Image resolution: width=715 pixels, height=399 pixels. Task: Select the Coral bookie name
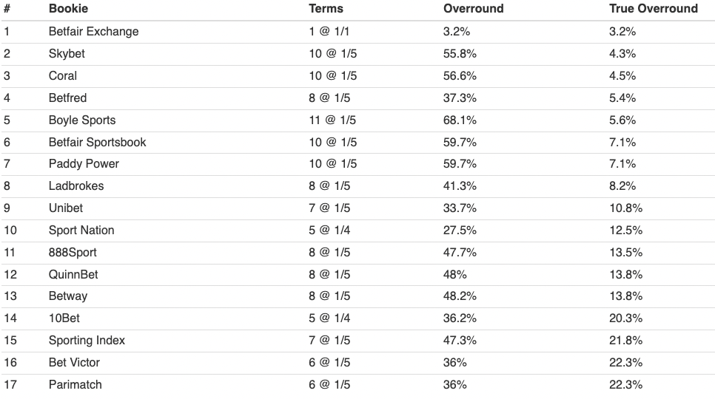pos(62,75)
